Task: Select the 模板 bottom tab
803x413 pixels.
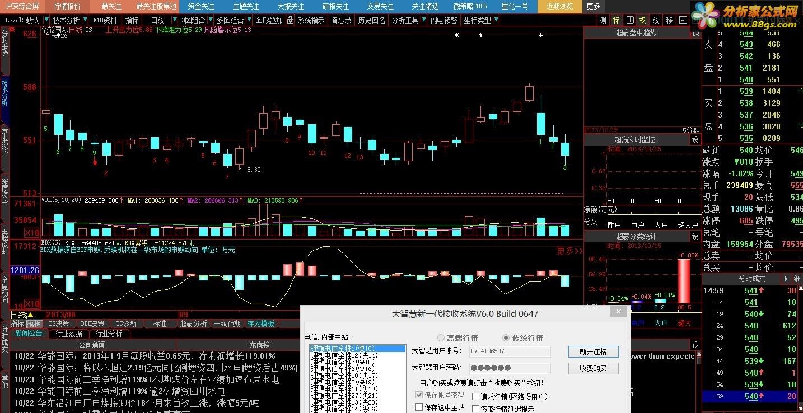Action: pos(34,323)
